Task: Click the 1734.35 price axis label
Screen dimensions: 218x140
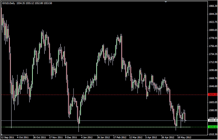Action: coord(213,54)
